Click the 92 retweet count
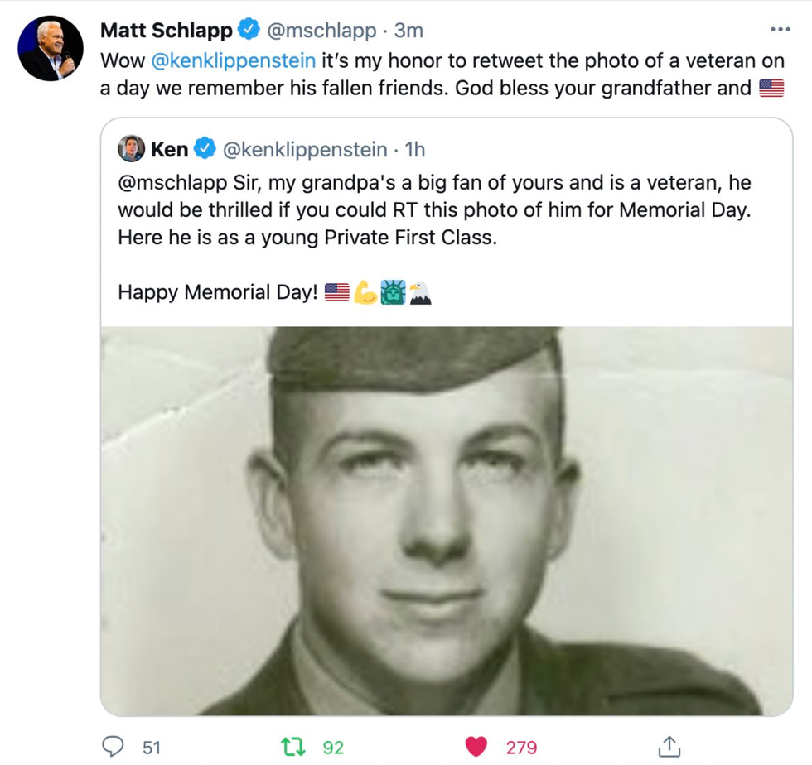Screen dimensions: 812x765 pos(333,748)
